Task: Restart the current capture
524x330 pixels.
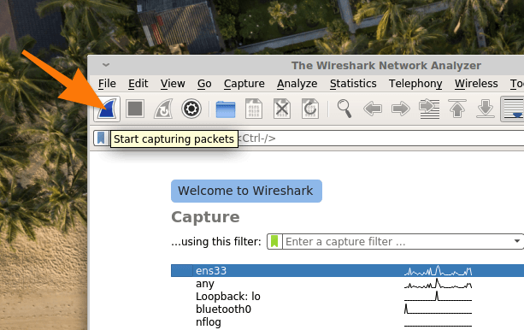Action: [x=163, y=109]
